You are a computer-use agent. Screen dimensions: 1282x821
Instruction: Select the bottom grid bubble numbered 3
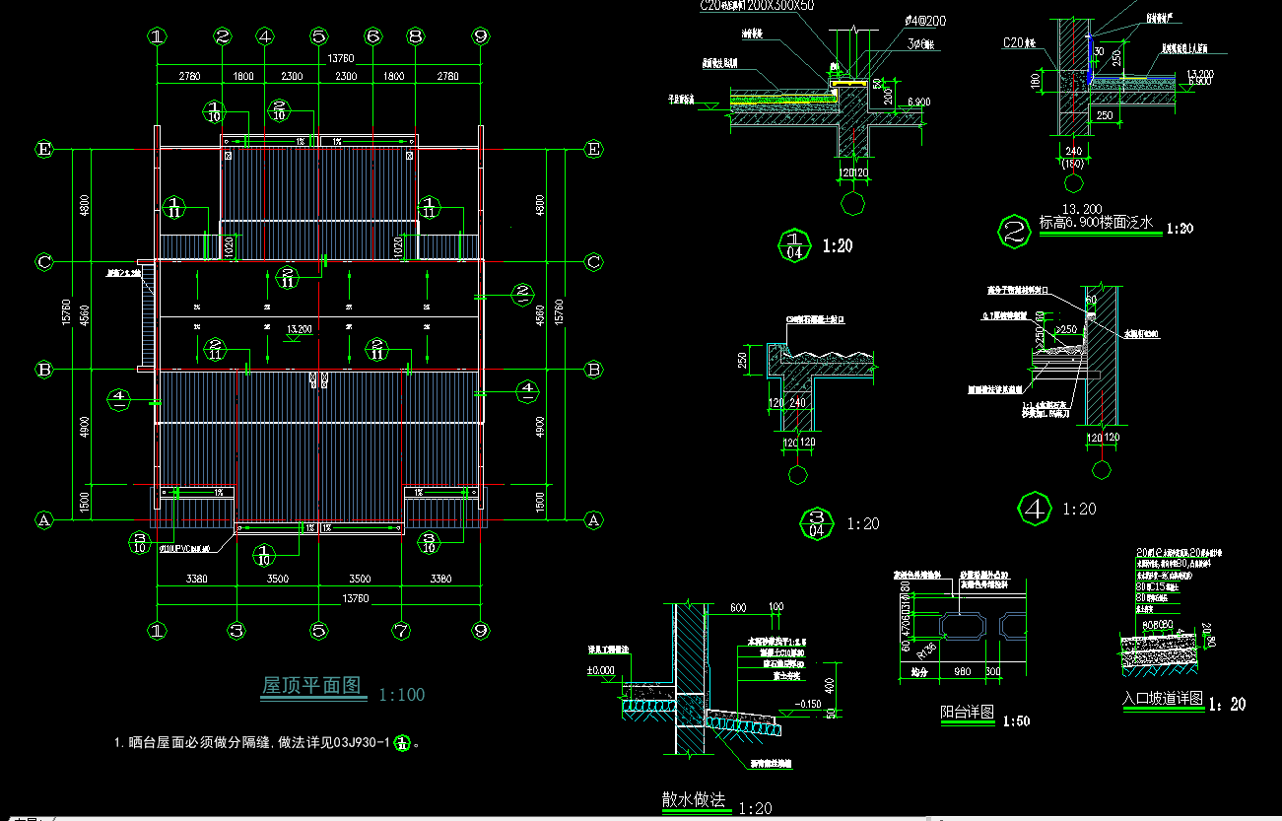point(236,630)
